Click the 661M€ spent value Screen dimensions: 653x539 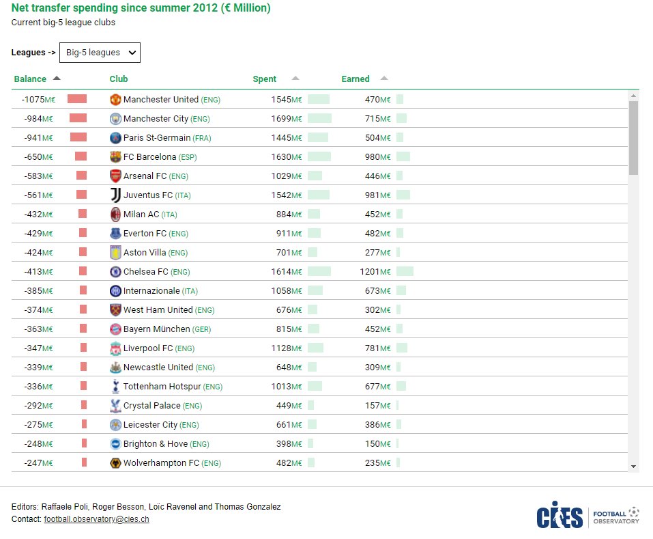[289, 425]
